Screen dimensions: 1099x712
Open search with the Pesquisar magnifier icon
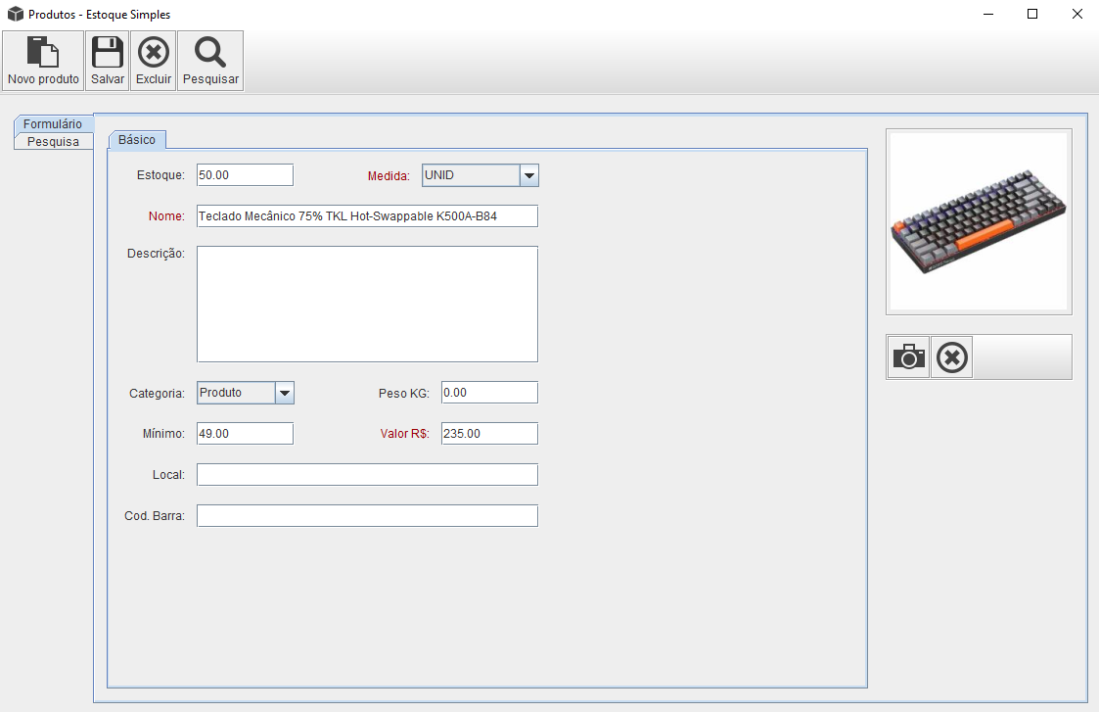[x=210, y=53]
